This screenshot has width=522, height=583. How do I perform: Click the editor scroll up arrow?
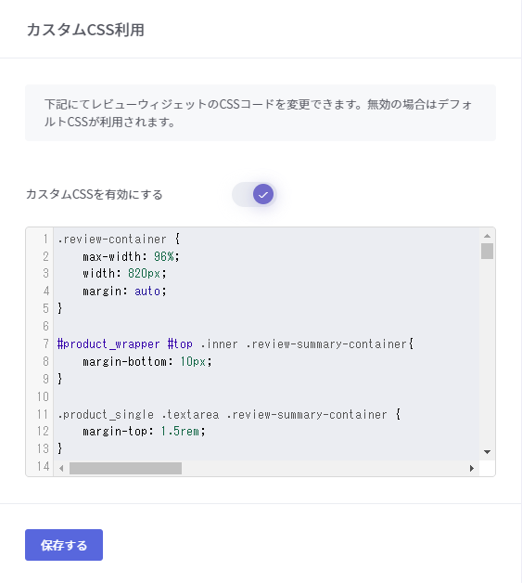[487, 236]
